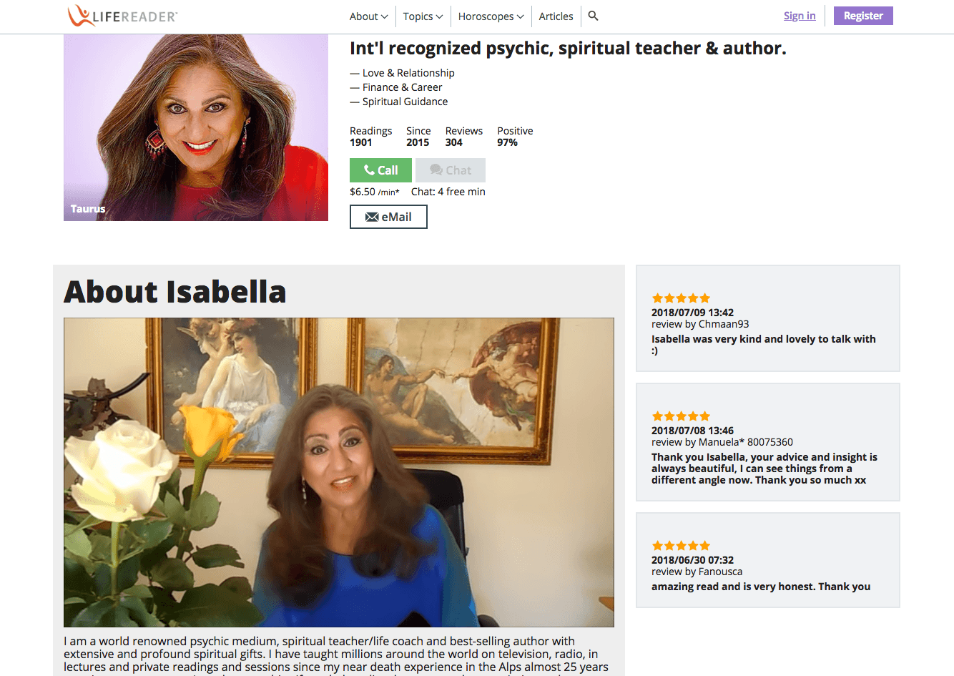Image resolution: width=954 pixels, height=676 pixels.
Task: Send an eMail to Isabella
Action: (388, 217)
